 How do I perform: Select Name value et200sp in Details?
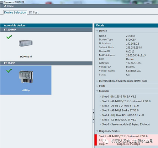click(131, 36)
